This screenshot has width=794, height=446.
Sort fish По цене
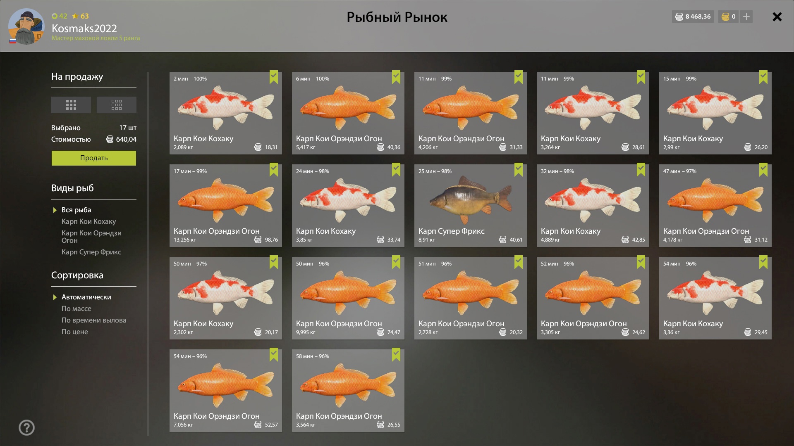click(74, 332)
